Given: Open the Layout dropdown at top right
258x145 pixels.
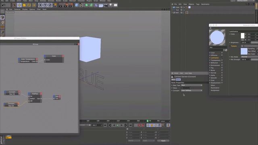Looking at the screenshot, I should coord(246,1).
